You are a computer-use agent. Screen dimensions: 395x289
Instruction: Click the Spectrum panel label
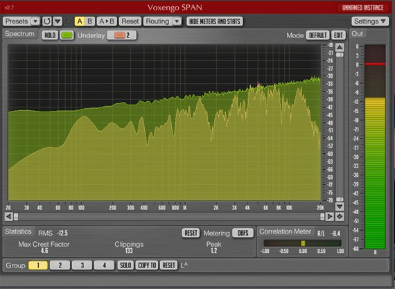tap(19, 34)
